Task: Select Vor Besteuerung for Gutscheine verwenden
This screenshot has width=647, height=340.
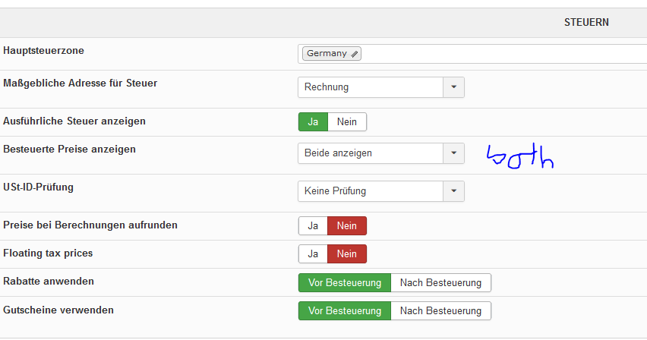Action: pos(345,311)
